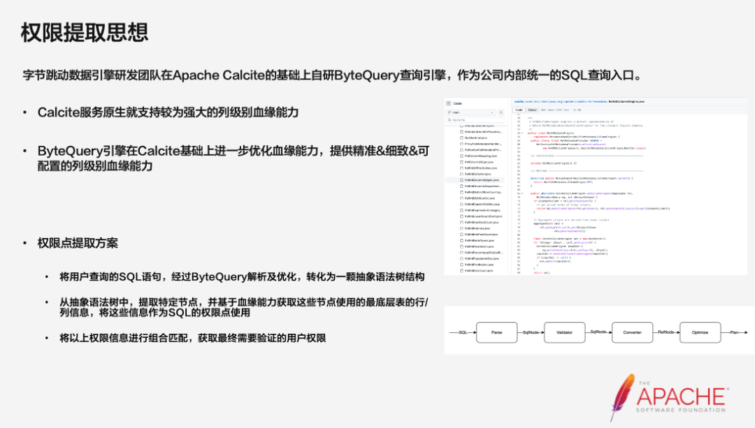
Task: Collapse code fold chevron at line 53
Action: pyautogui.click(x=522, y=133)
